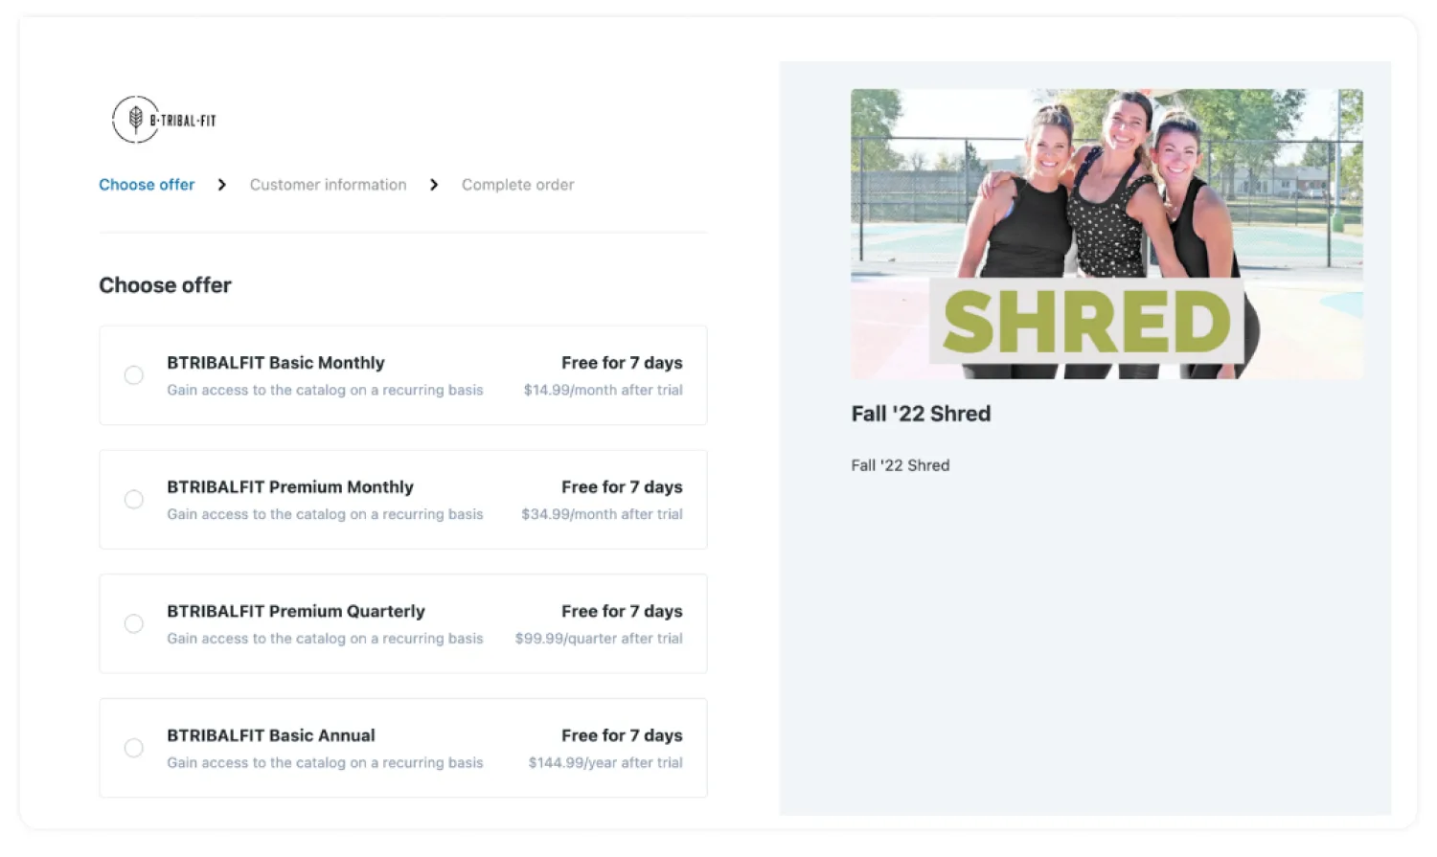
Task: Click the $99.99/quarter after trial price
Action: tap(599, 639)
